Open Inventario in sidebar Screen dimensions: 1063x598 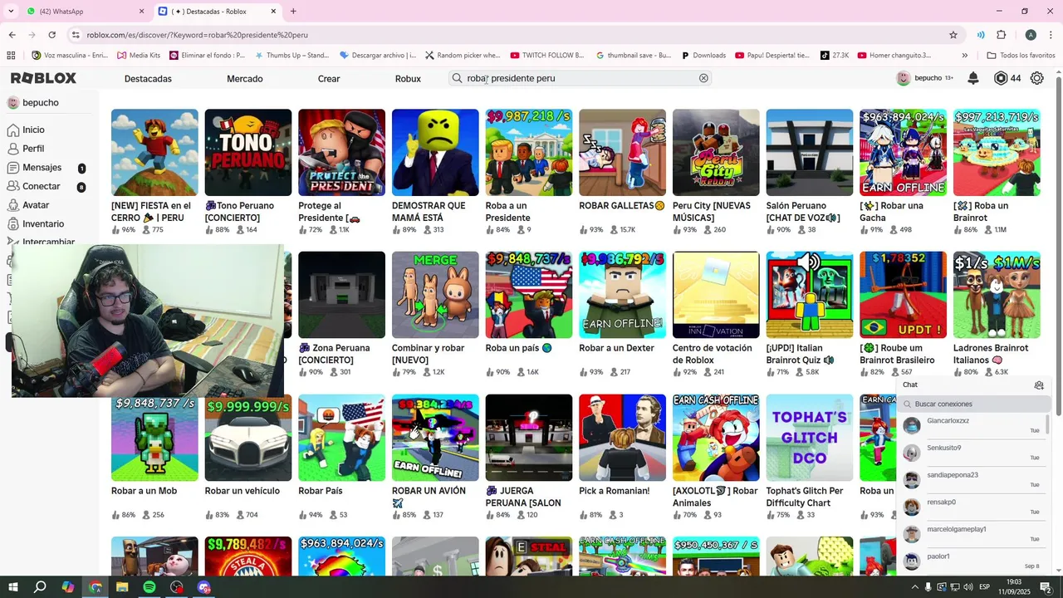tap(43, 224)
